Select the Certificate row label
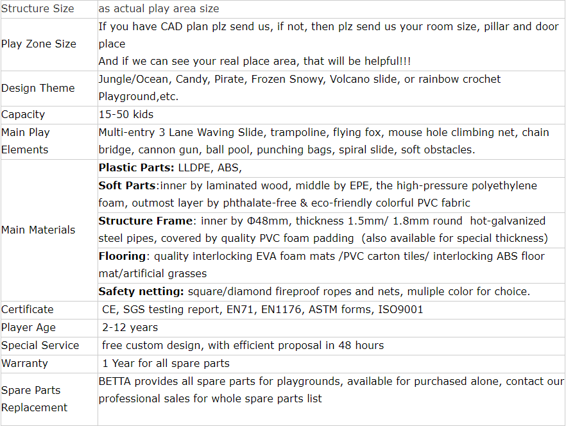The image size is (566, 426). tap(28, 310)
